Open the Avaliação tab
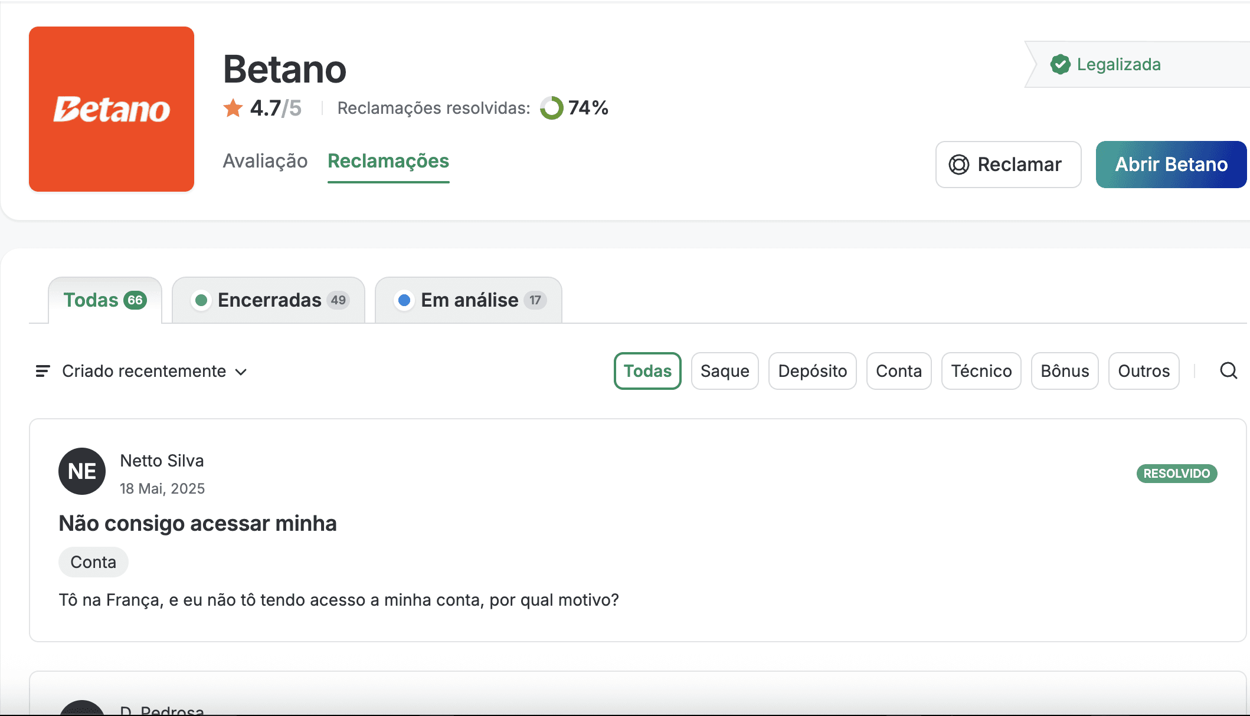The height and width of the screenshot is (716, 1250). coord(265,161)
